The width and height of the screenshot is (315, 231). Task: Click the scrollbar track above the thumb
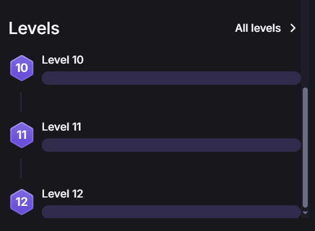point(305,43)
